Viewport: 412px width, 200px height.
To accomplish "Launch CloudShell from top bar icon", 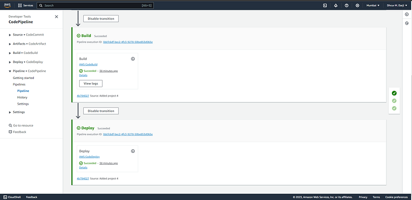I will pos(325,5).
